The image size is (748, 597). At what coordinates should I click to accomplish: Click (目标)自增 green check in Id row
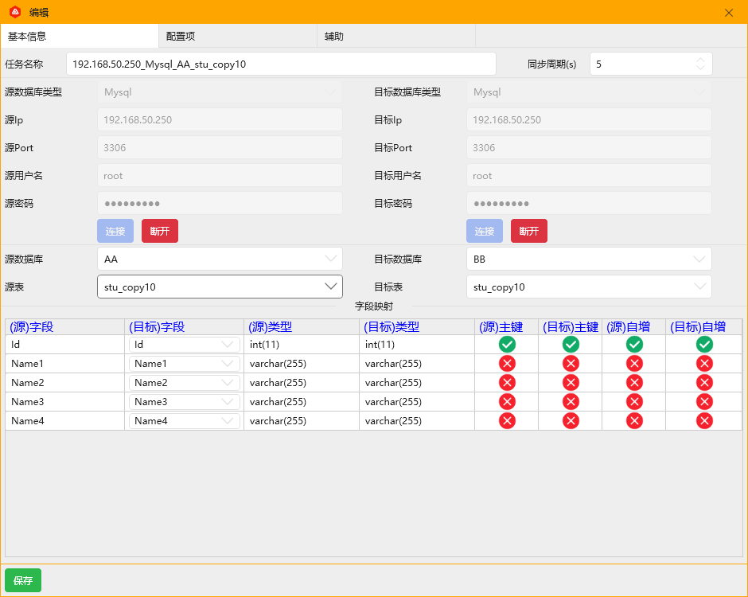[x=704, y=345]
